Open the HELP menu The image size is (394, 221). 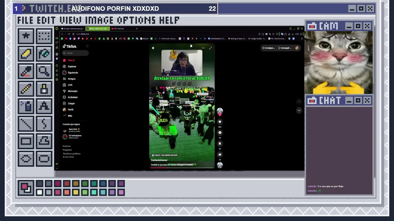[x=169, y=21]
